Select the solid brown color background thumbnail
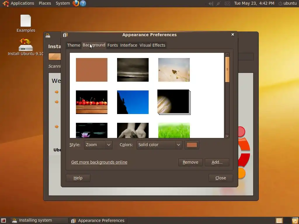299x224 pixels. pos(91,70)
